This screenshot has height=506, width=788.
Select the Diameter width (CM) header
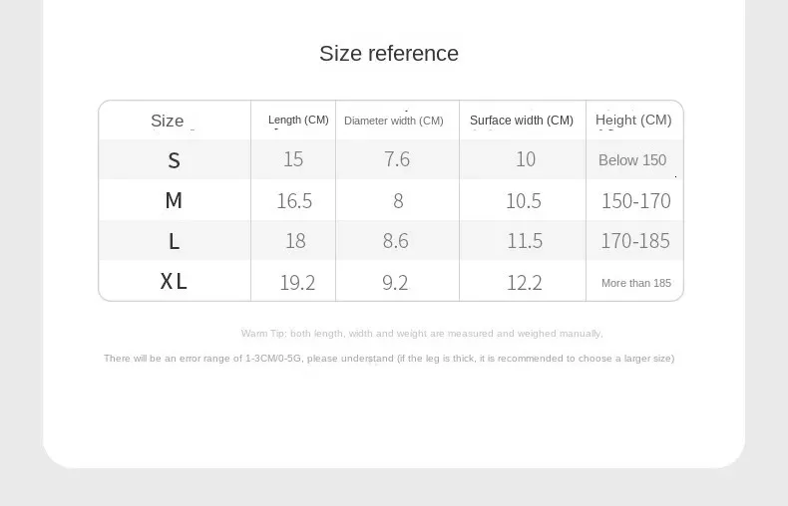click(x=394, y=121)
